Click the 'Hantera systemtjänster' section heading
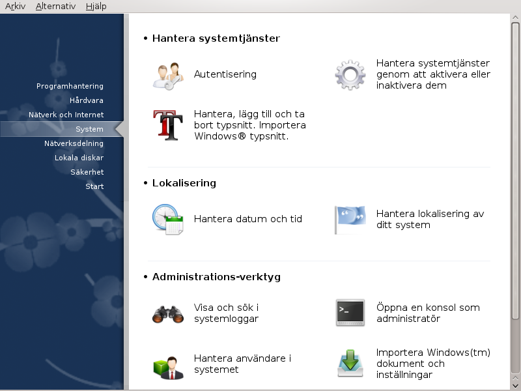 pos(216,38)
